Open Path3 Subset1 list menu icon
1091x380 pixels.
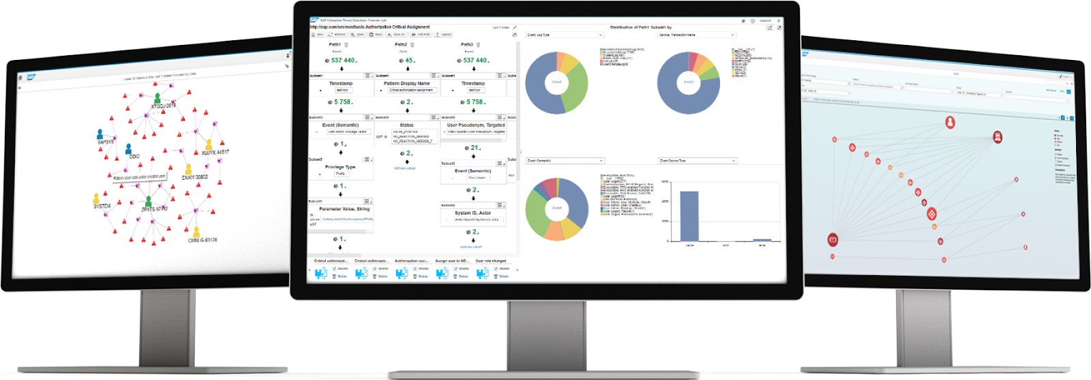pyautogui.click(x=500, y=76)
